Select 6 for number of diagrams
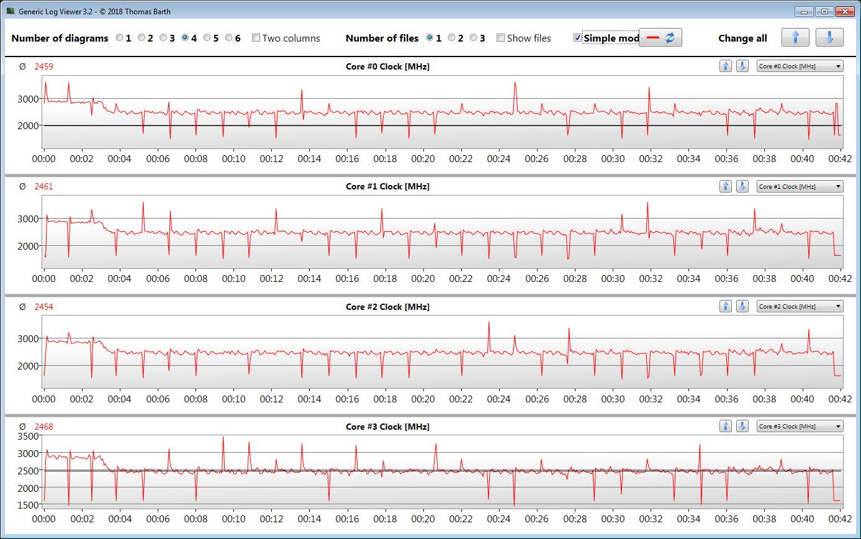 pyautogui.click(x=229, y=38)
